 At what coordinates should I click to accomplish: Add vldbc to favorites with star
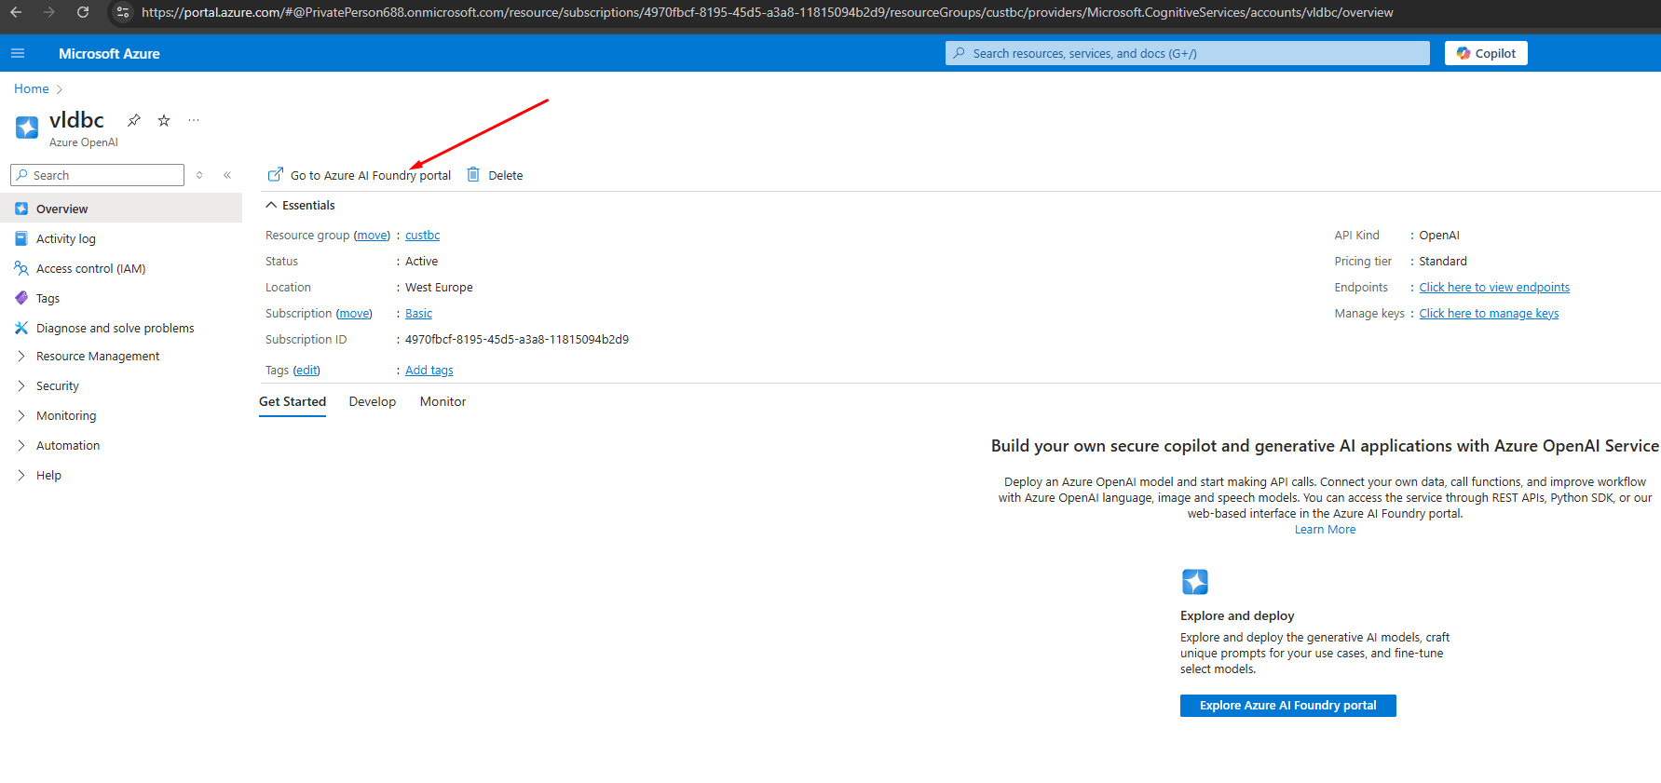(164, 120)
